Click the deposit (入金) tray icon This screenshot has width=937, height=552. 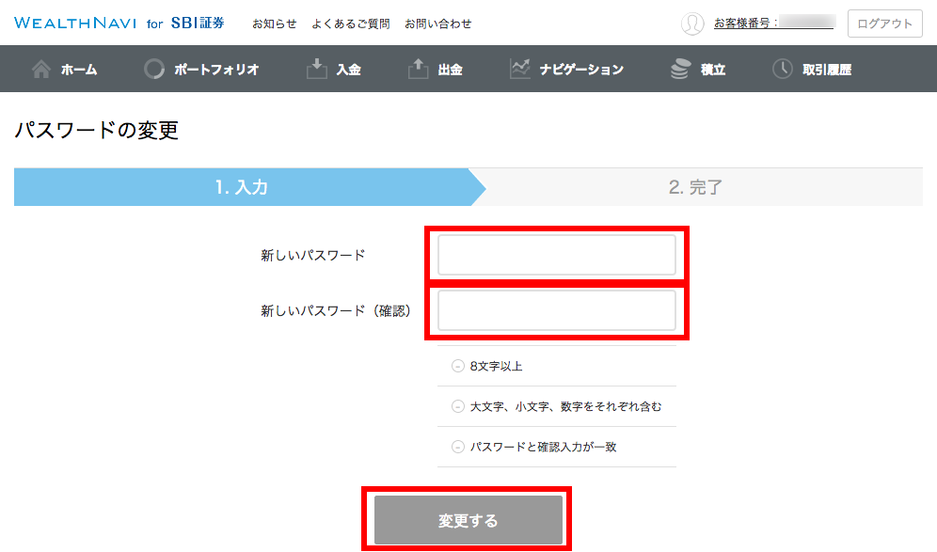click(x=317, y=69)
